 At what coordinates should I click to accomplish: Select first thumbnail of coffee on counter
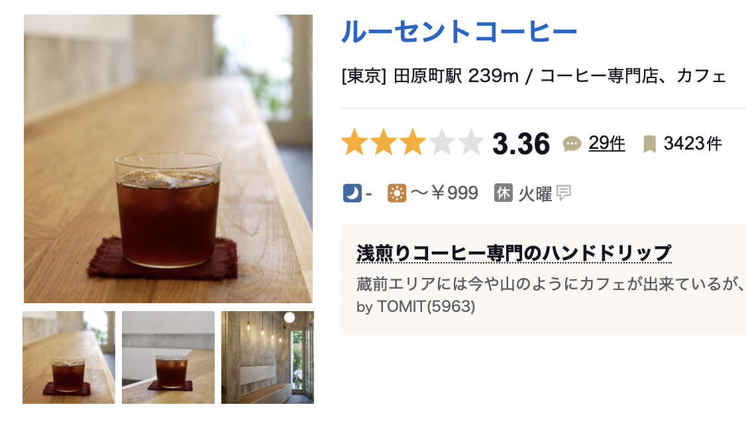pyautogui.click(x=69, y=357)
